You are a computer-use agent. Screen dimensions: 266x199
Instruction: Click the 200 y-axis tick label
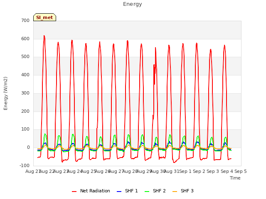[25, 112]
